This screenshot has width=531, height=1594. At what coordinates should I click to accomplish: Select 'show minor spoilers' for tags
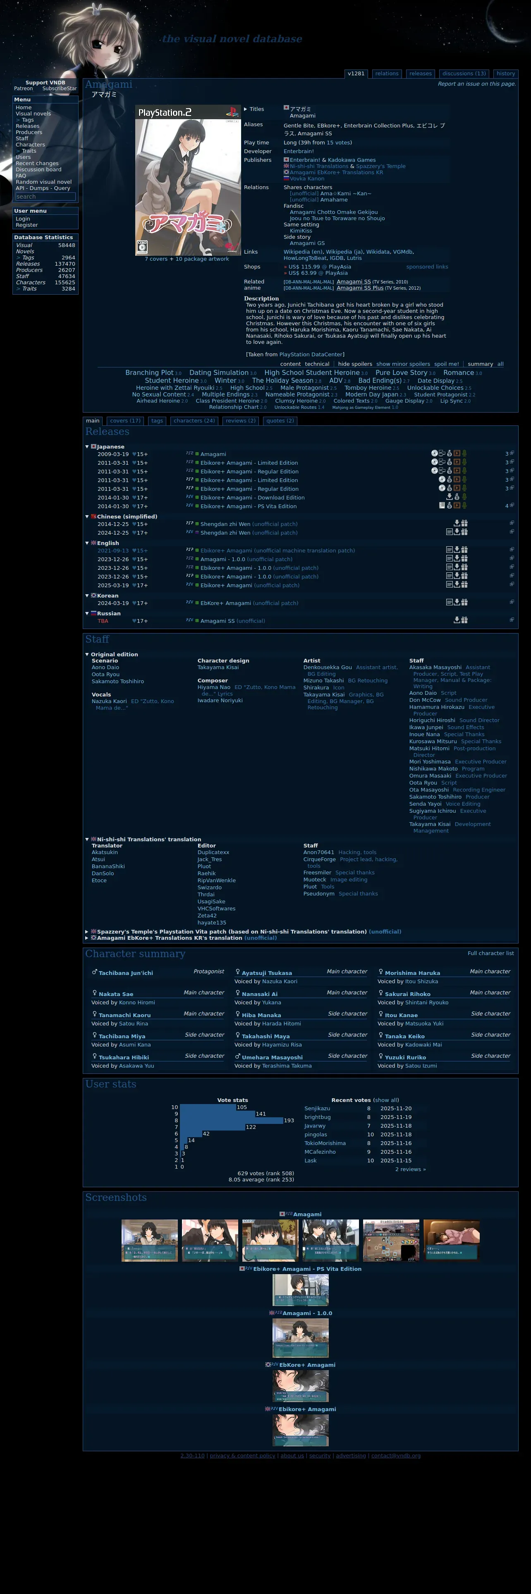(403, 364)
